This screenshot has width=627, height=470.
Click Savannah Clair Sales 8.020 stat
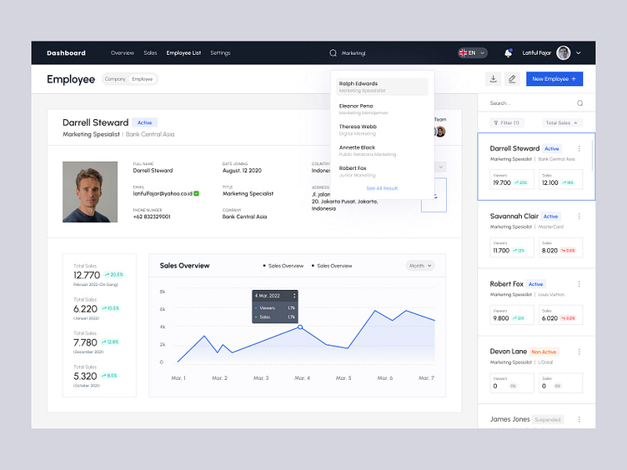pyautogui.click(x=560, y=247)
